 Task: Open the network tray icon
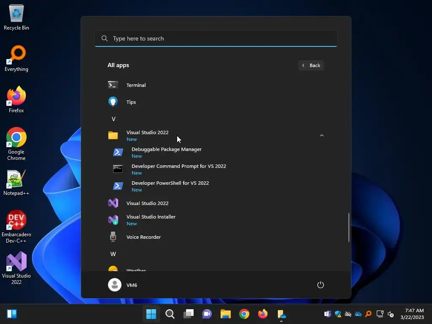click(x=380, y=314)
